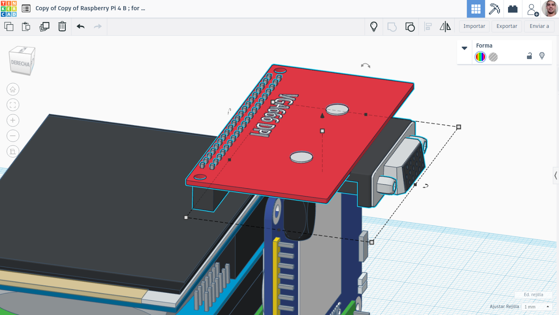The width and height of the screenshot is (559, 315).
Task: Redo the last action
Action: point(98,27)
